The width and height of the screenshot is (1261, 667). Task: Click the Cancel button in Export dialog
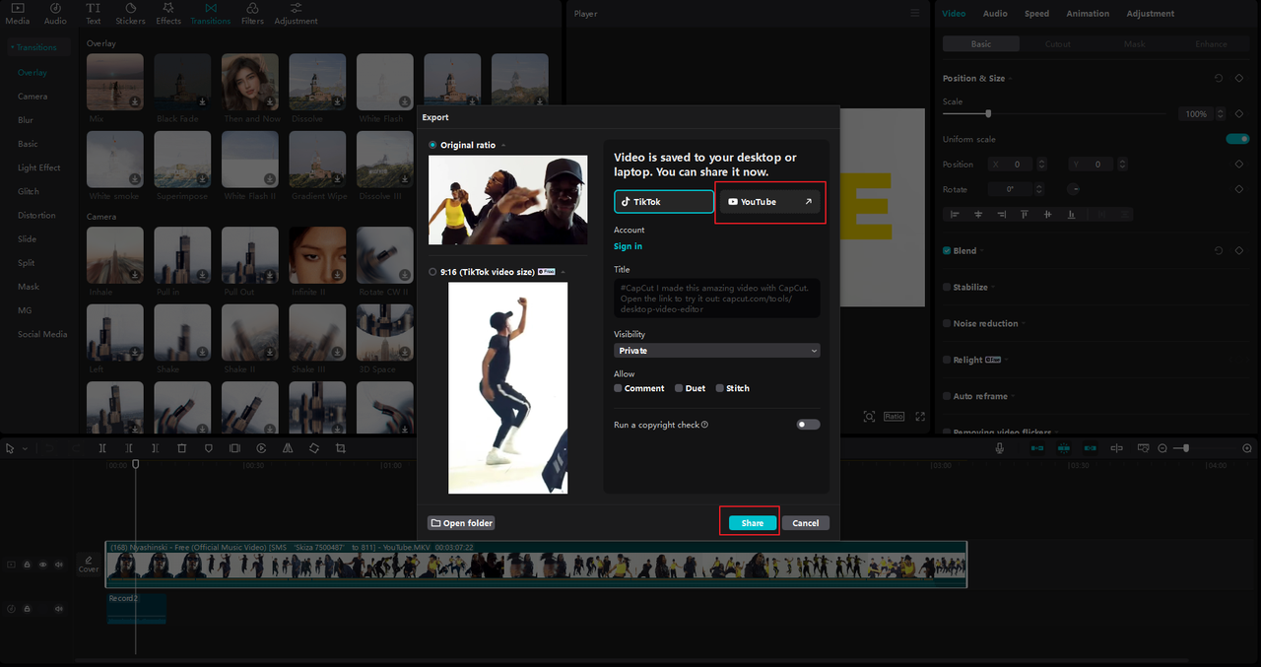(805, 523)
